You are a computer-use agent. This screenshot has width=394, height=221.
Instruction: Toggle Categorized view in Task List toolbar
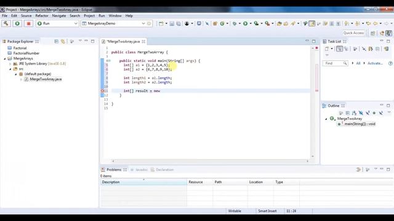[x=339, y=49]
